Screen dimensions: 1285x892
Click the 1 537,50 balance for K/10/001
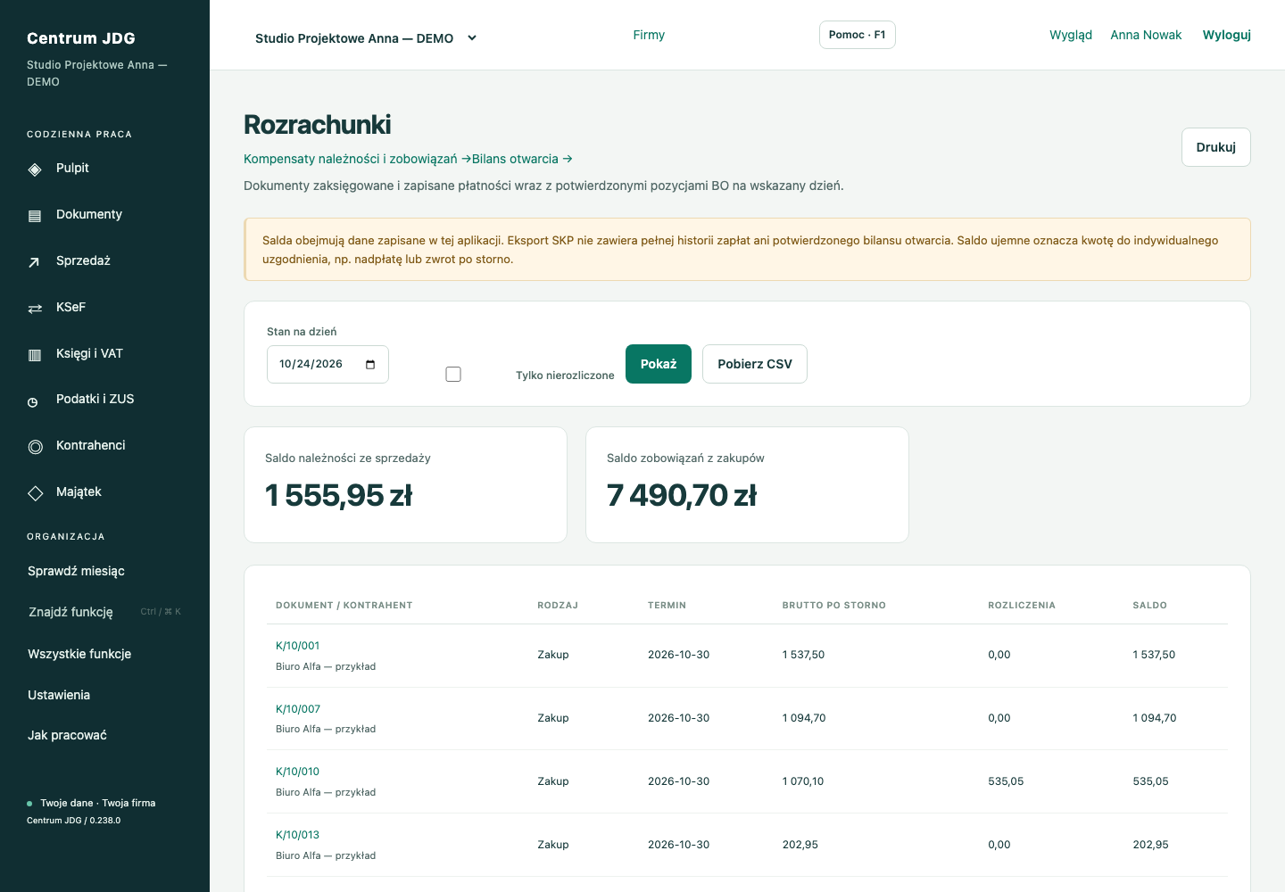pos(1154,655)
